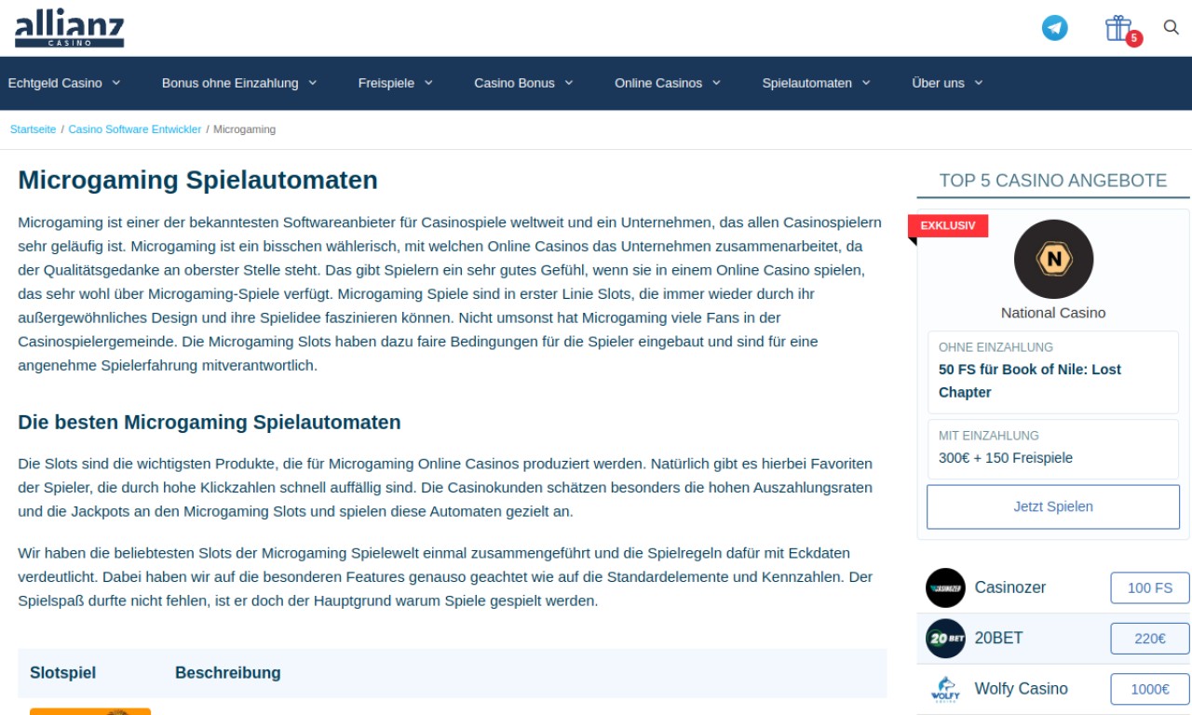Screen dimensions: 1192x715
Task: Expand the Über uns chevron
Action: pos(979,83)
